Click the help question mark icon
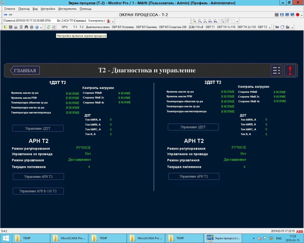 (37, 27)
